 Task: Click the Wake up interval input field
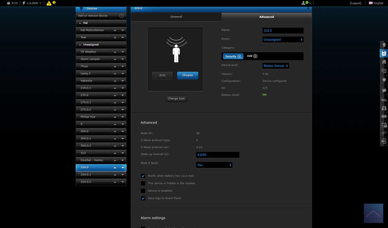pos(218,155)
